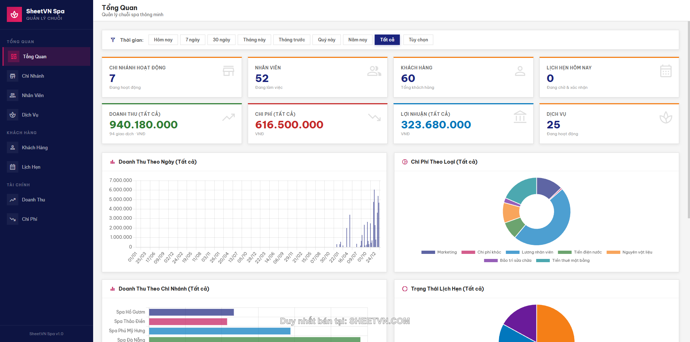The image size is (690, 342).
Task: Switch time filter to Tháng này
Action: [x=254, y=40]
